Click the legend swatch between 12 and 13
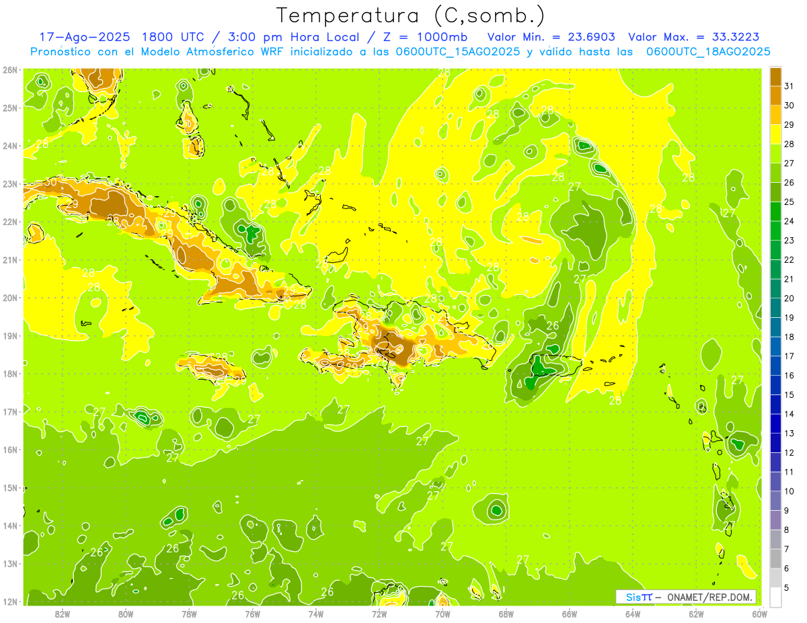 775,443
